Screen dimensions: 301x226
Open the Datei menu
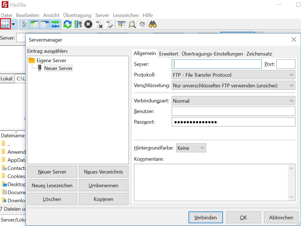(6, 15)
